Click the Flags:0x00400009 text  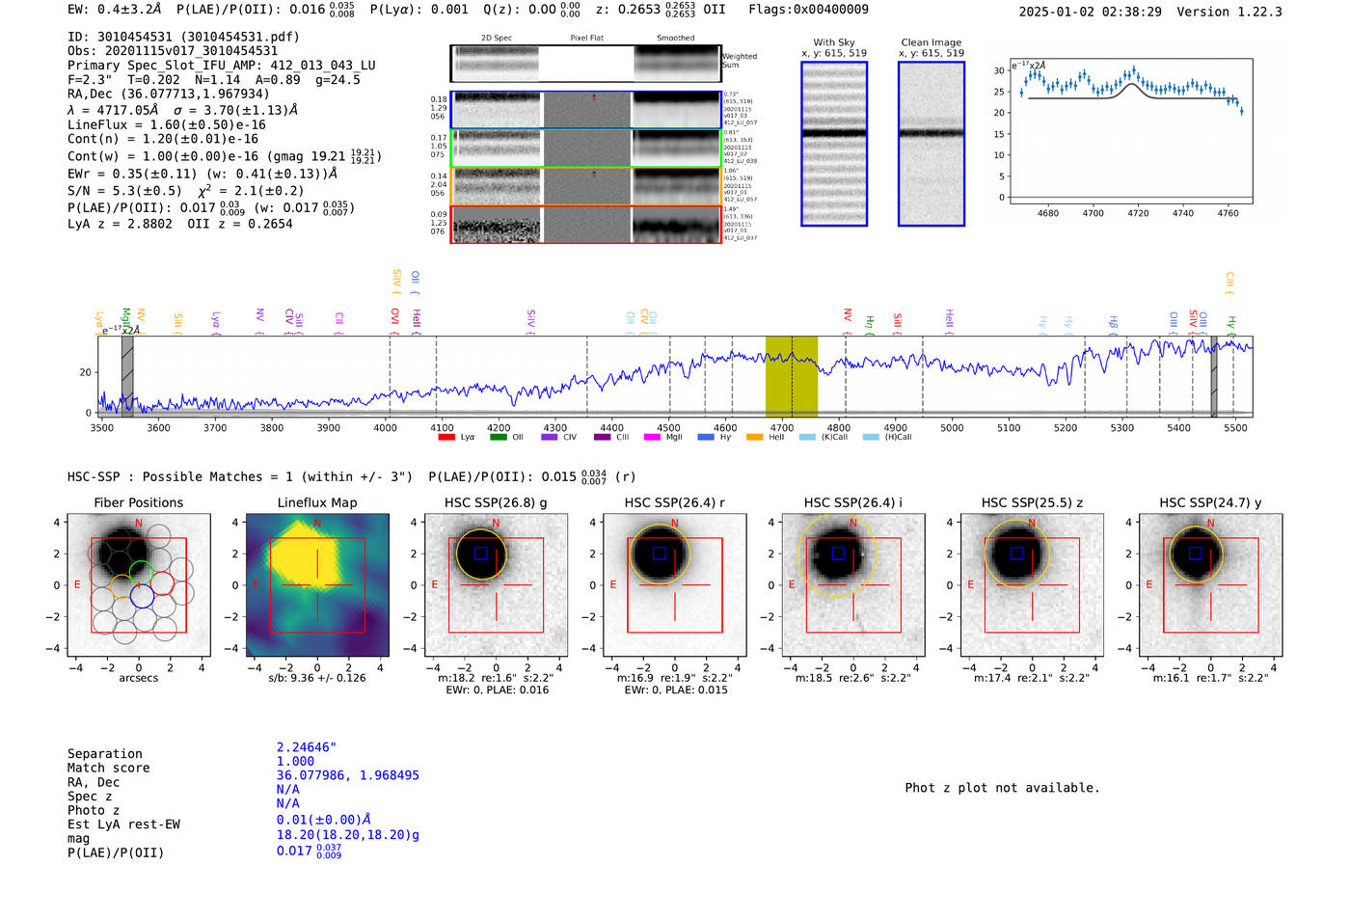point(808,9)
